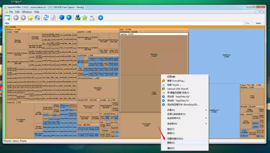Select the DataStore 1.0GB block

(98, 89)
